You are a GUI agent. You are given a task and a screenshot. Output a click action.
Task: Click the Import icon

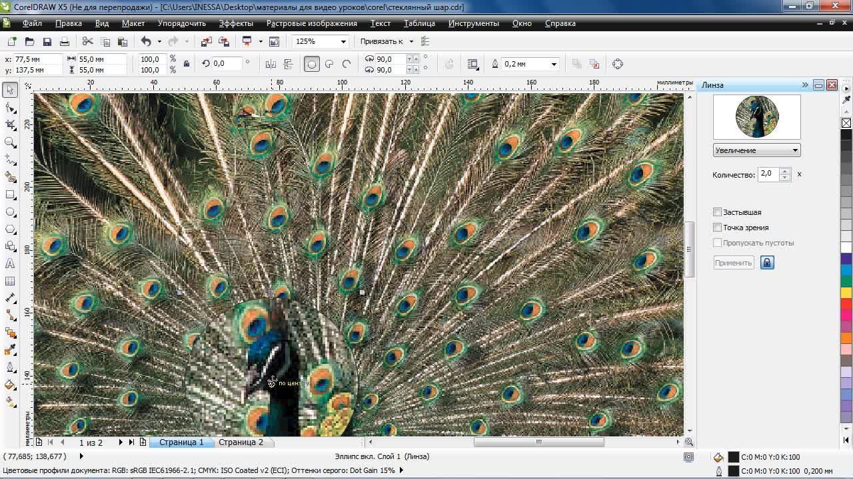click(206, 41)
